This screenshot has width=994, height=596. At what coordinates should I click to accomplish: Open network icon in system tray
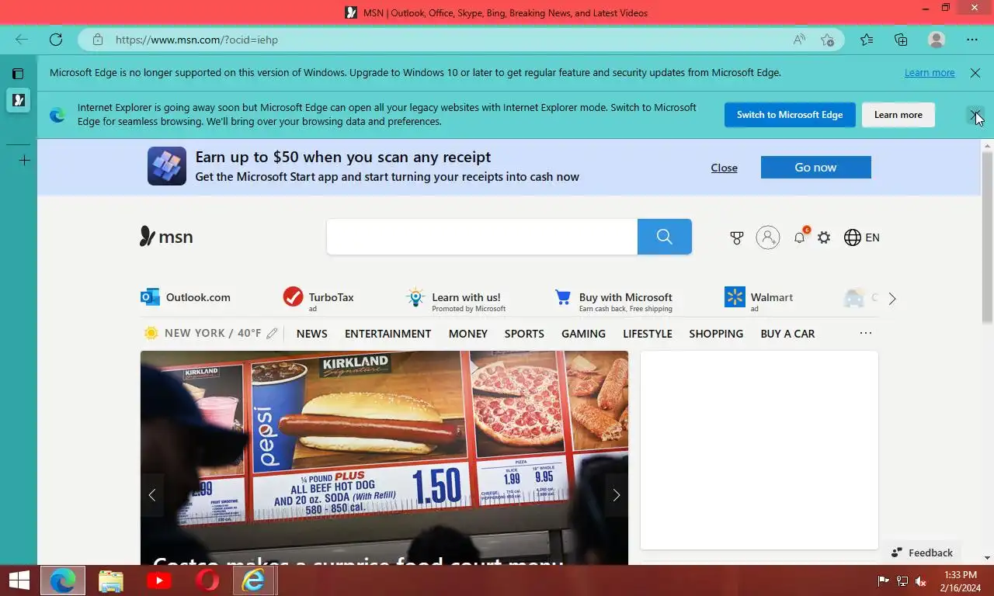(x=902, y=580)
